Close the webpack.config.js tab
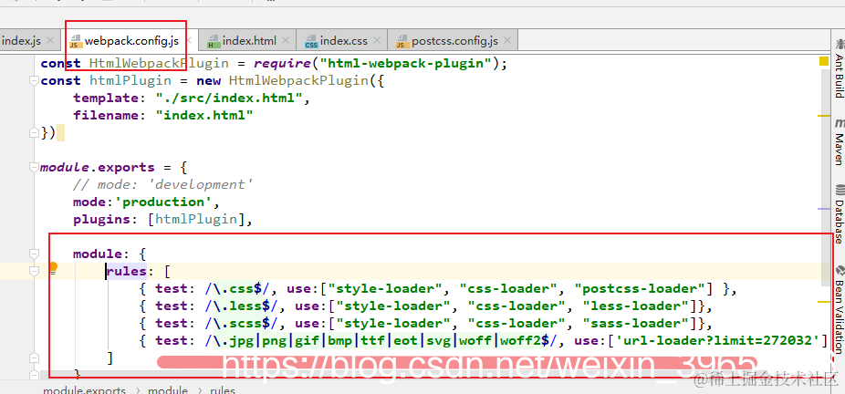This screenshot has width=845, height=394. [x=189, y=40]
